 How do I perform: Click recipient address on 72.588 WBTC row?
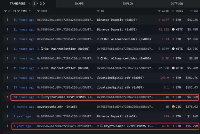[x=125, y=68]
